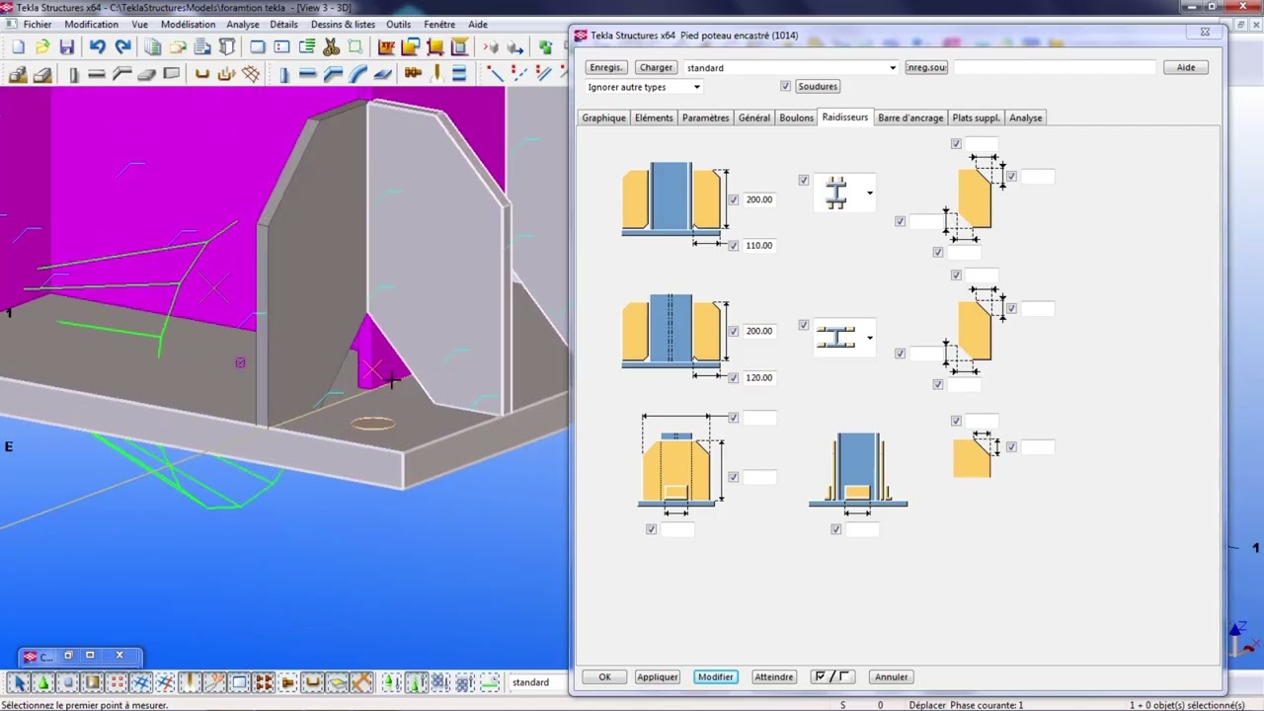1264x711 pixels.
Task: Toggle the Soudures checkbox
Action: (785, 87)
